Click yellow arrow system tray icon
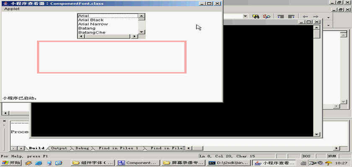The height and width of the screenshot is (167, 352). click(x=329, y=163)
